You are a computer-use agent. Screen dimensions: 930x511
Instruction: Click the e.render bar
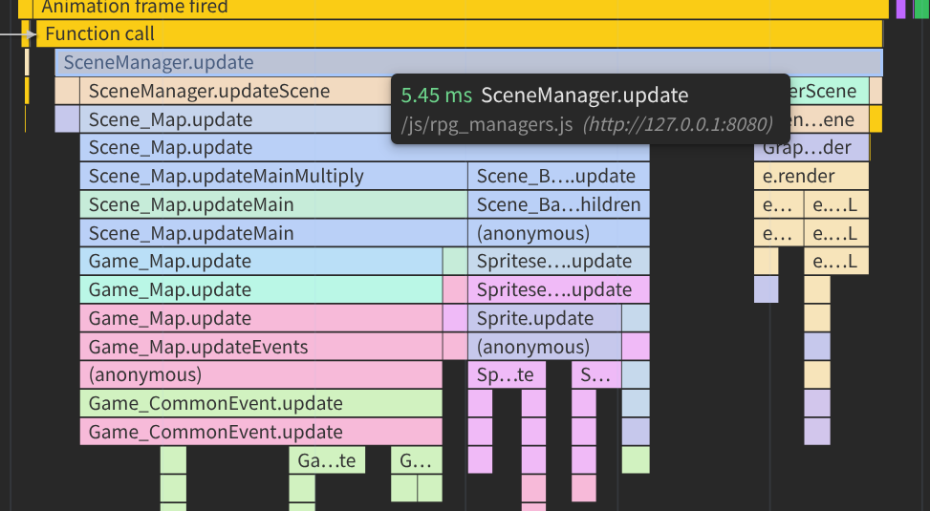[x=811, y=176]
